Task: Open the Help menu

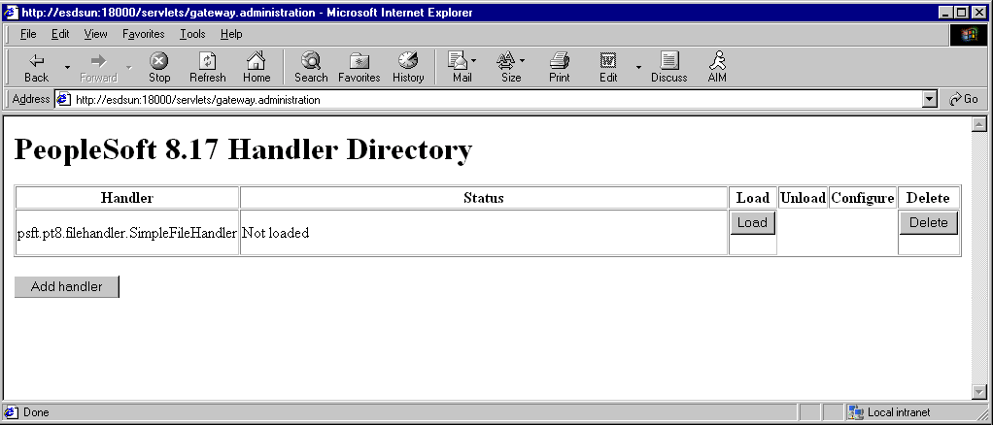Action: (231, 34)
